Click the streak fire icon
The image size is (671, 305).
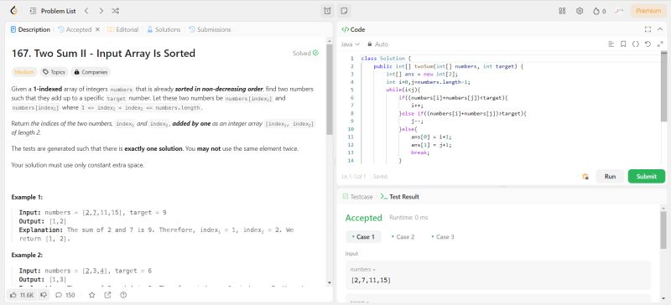point(599,11)
